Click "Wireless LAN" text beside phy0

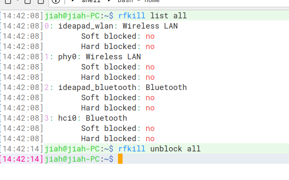point(113,57)
